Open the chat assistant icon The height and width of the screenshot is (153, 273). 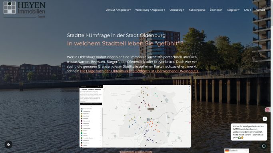[263, 146]
